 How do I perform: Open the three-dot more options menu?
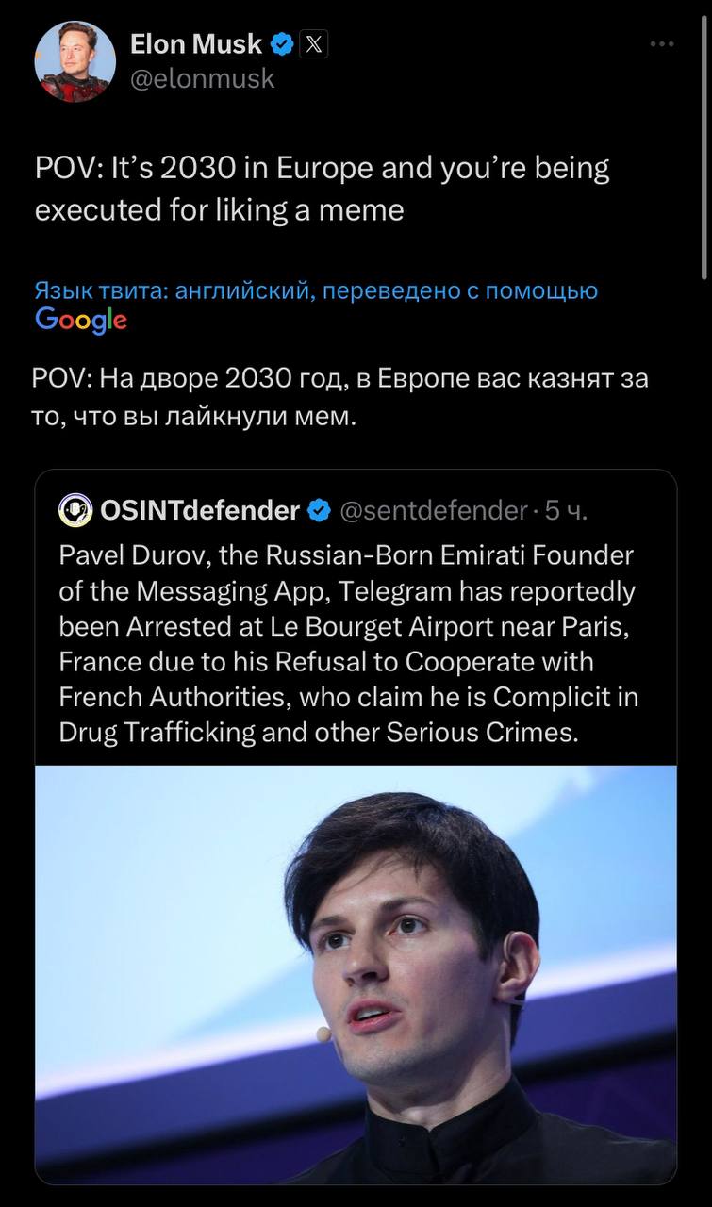point(662,43)
